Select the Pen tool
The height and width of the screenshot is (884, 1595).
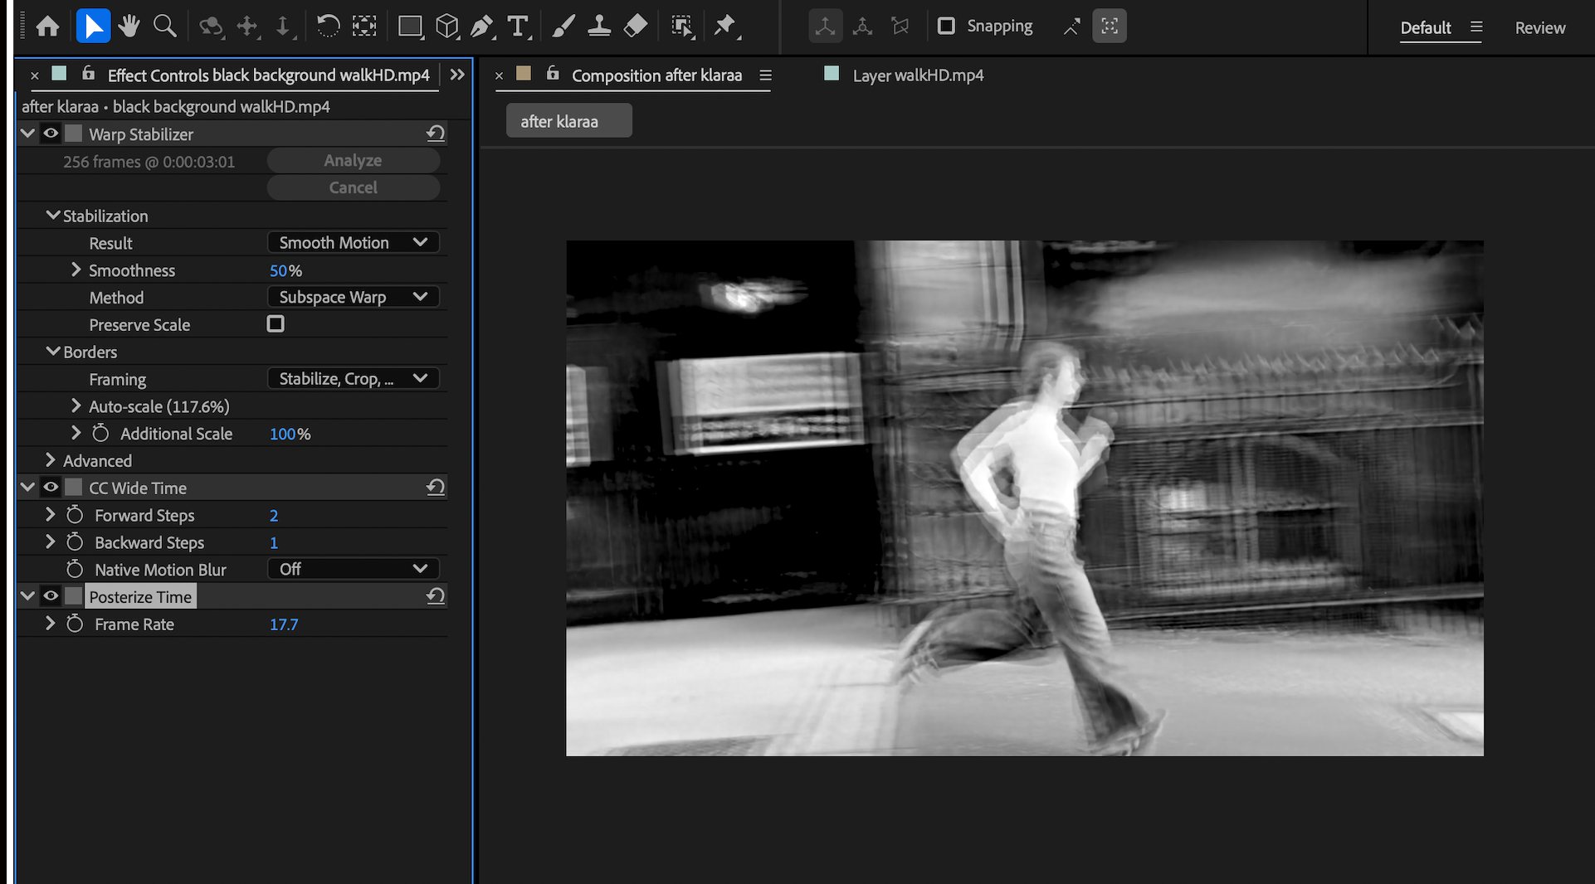[482, 27]
